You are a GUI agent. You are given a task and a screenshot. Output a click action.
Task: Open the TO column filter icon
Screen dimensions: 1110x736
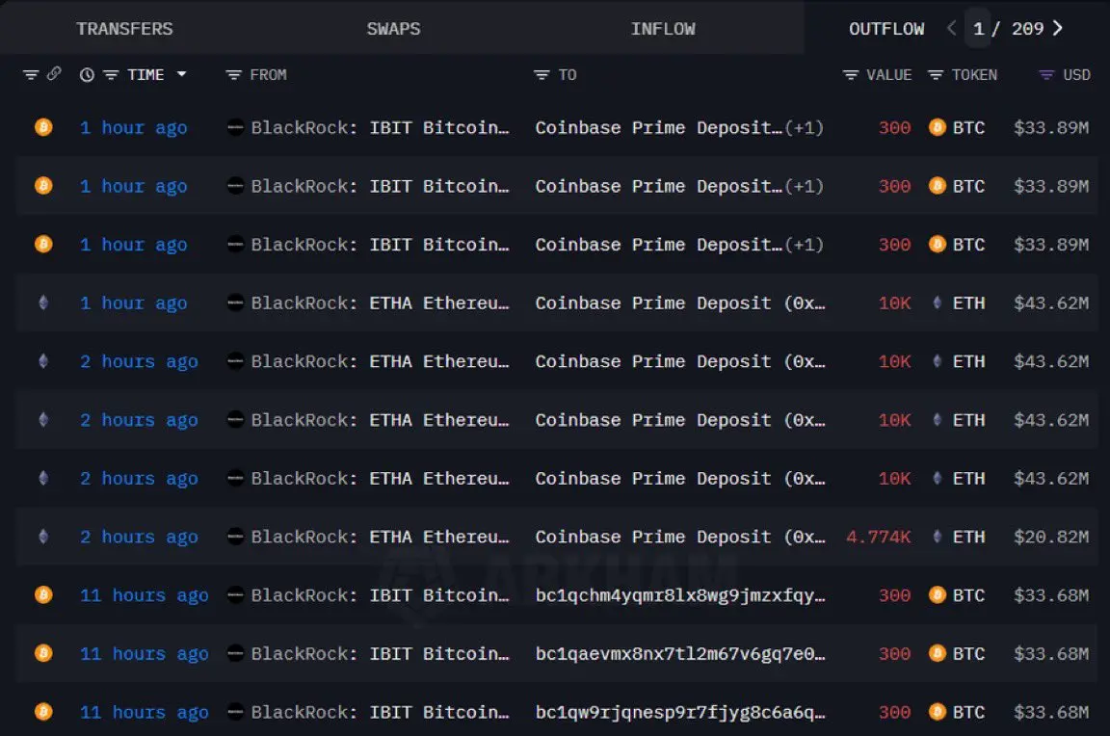pos(542,75)
